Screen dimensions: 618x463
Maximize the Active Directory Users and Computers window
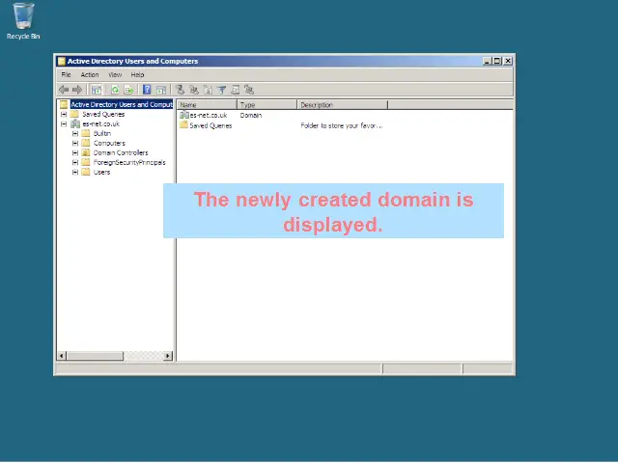pyautogui.click(x=496, y=61)
